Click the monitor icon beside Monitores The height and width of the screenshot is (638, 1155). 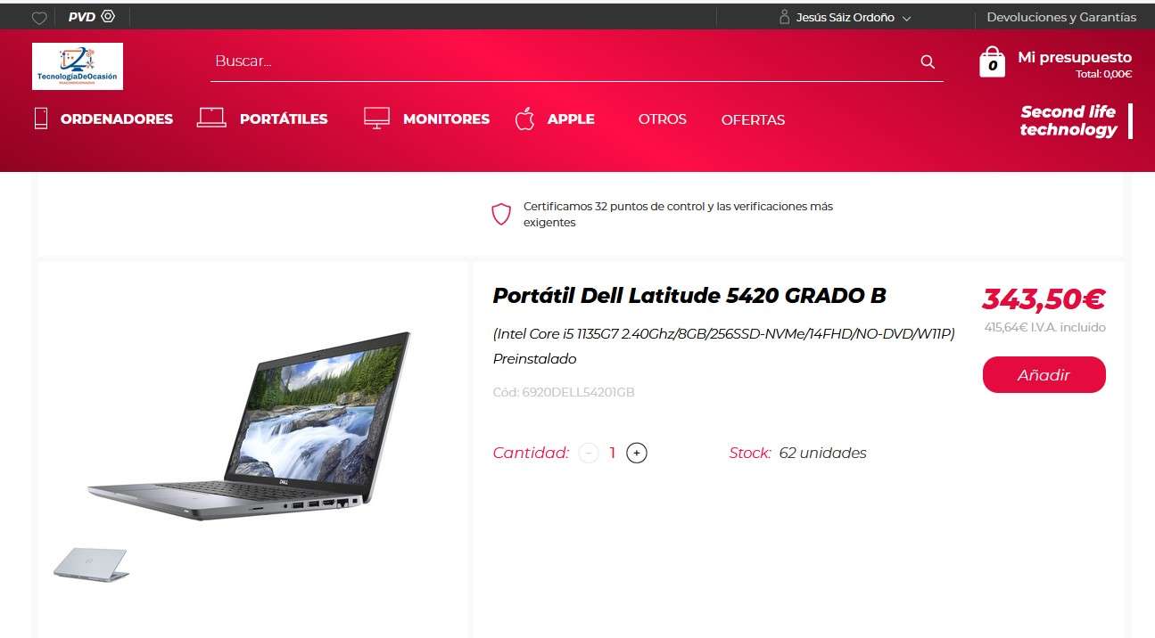pos(377,119)
